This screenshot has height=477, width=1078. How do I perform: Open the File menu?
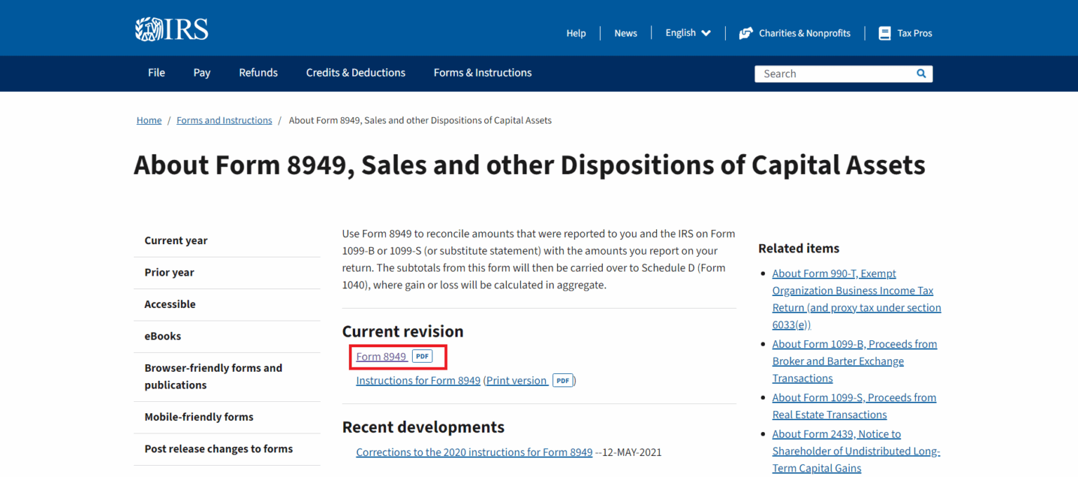[x=157, y=73]
